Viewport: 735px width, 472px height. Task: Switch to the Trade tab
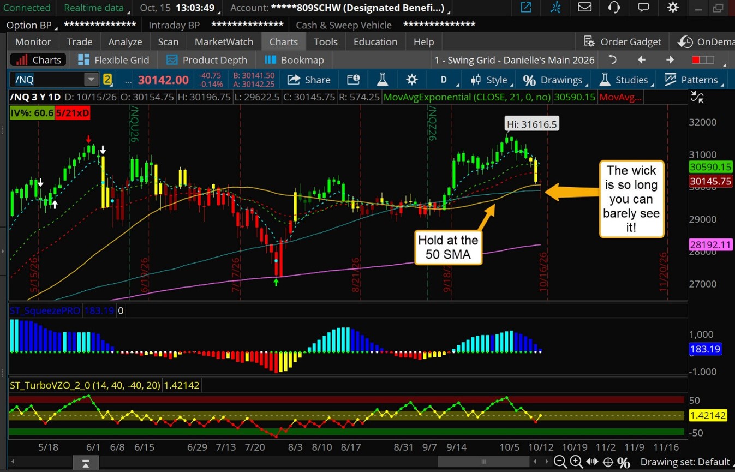(80, 42)
